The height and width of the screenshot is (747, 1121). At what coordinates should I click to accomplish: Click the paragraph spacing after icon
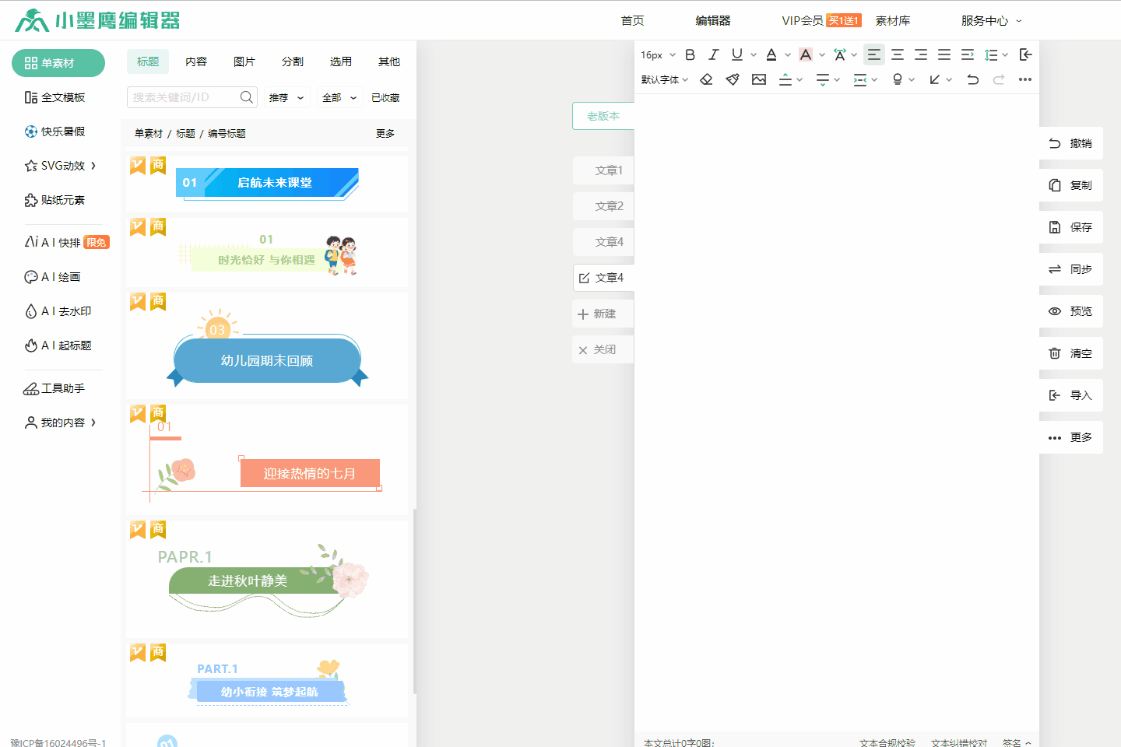click(823, 79)
